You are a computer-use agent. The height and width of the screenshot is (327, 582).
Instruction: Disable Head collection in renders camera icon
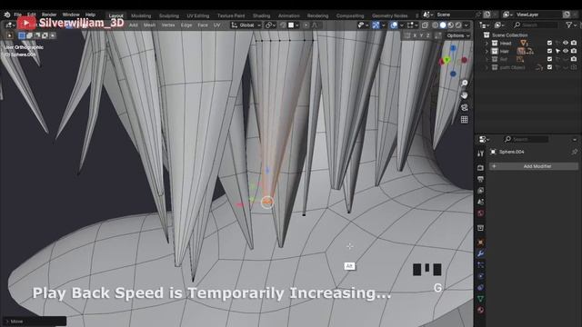[574, 44]
